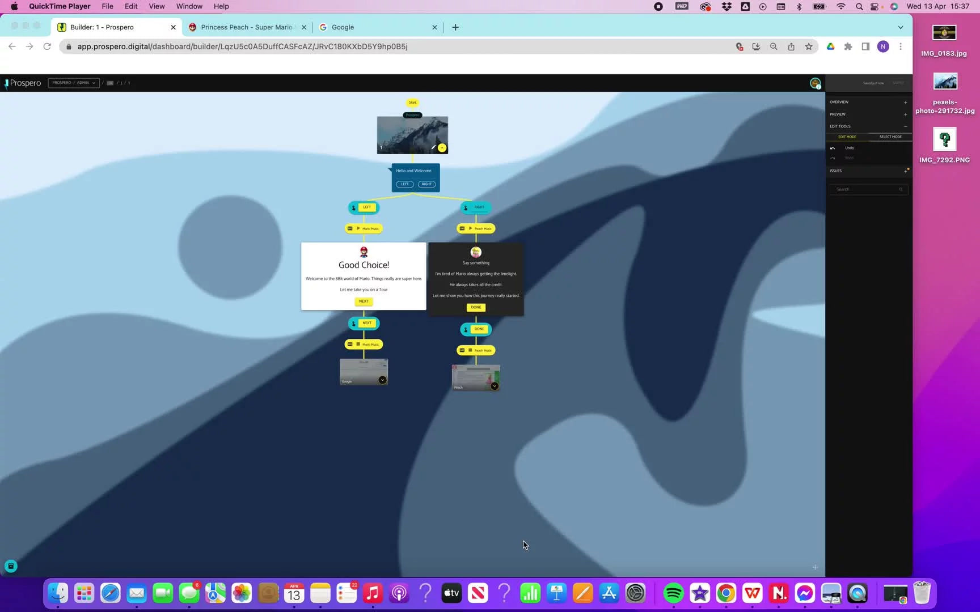
Task: Click the stop icon on lower Peach Music node
Action: 470,350
